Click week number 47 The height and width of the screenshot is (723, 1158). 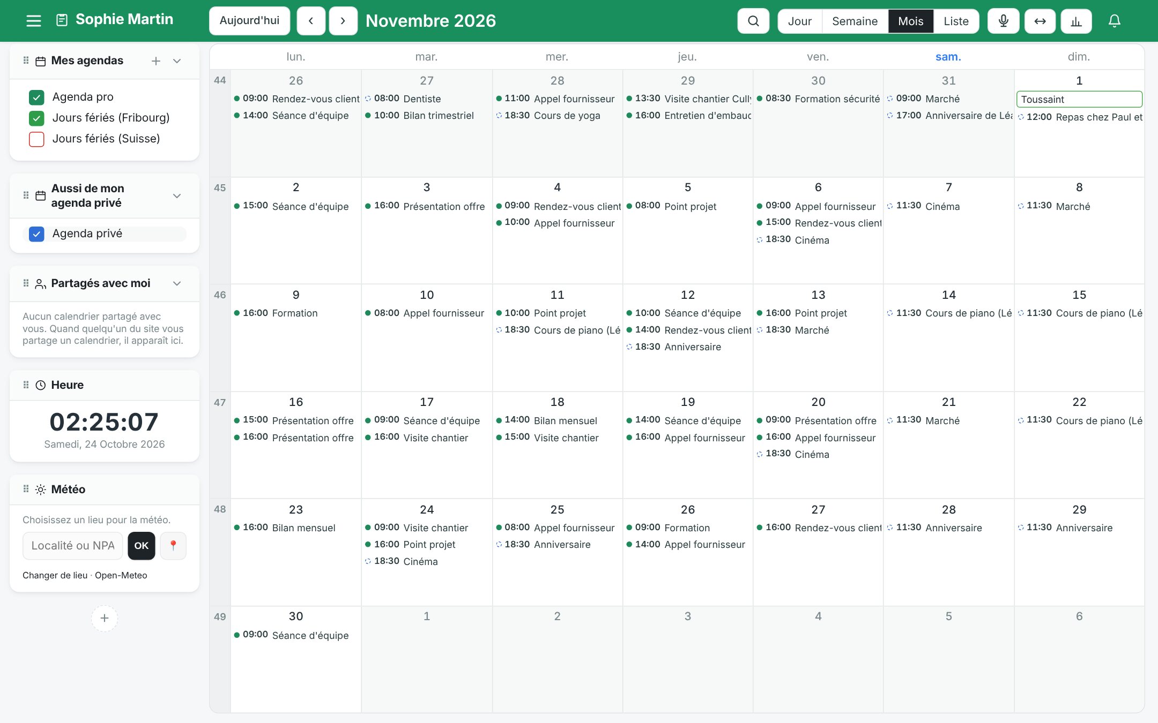(x=220, y=402)
